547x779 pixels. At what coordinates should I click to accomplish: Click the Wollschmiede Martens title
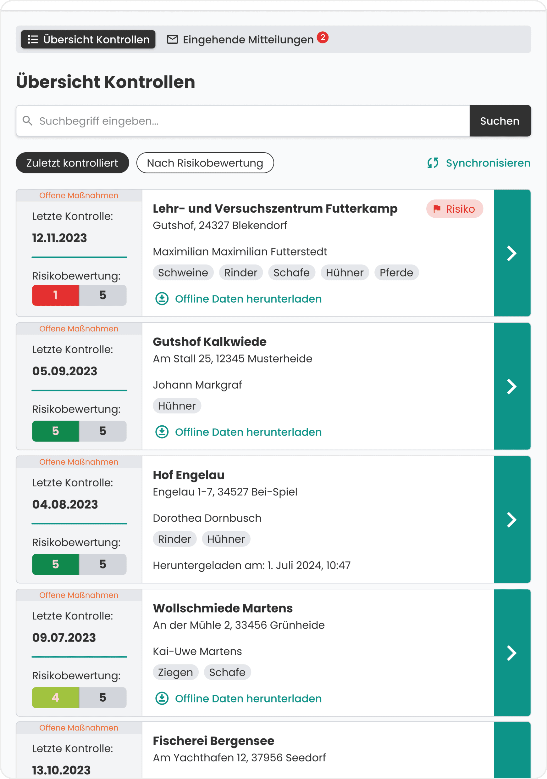[223, 608]
